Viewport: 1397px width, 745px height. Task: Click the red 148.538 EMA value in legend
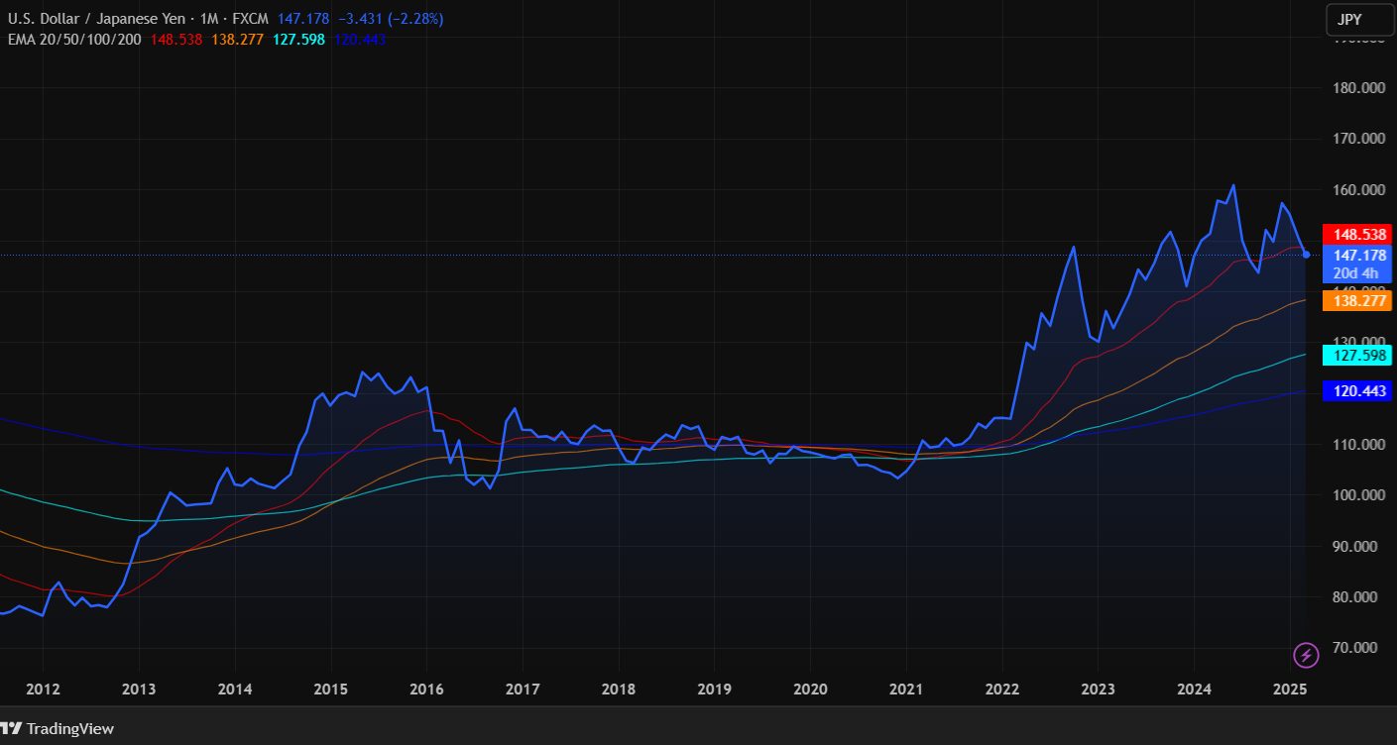tap(176, 40)
